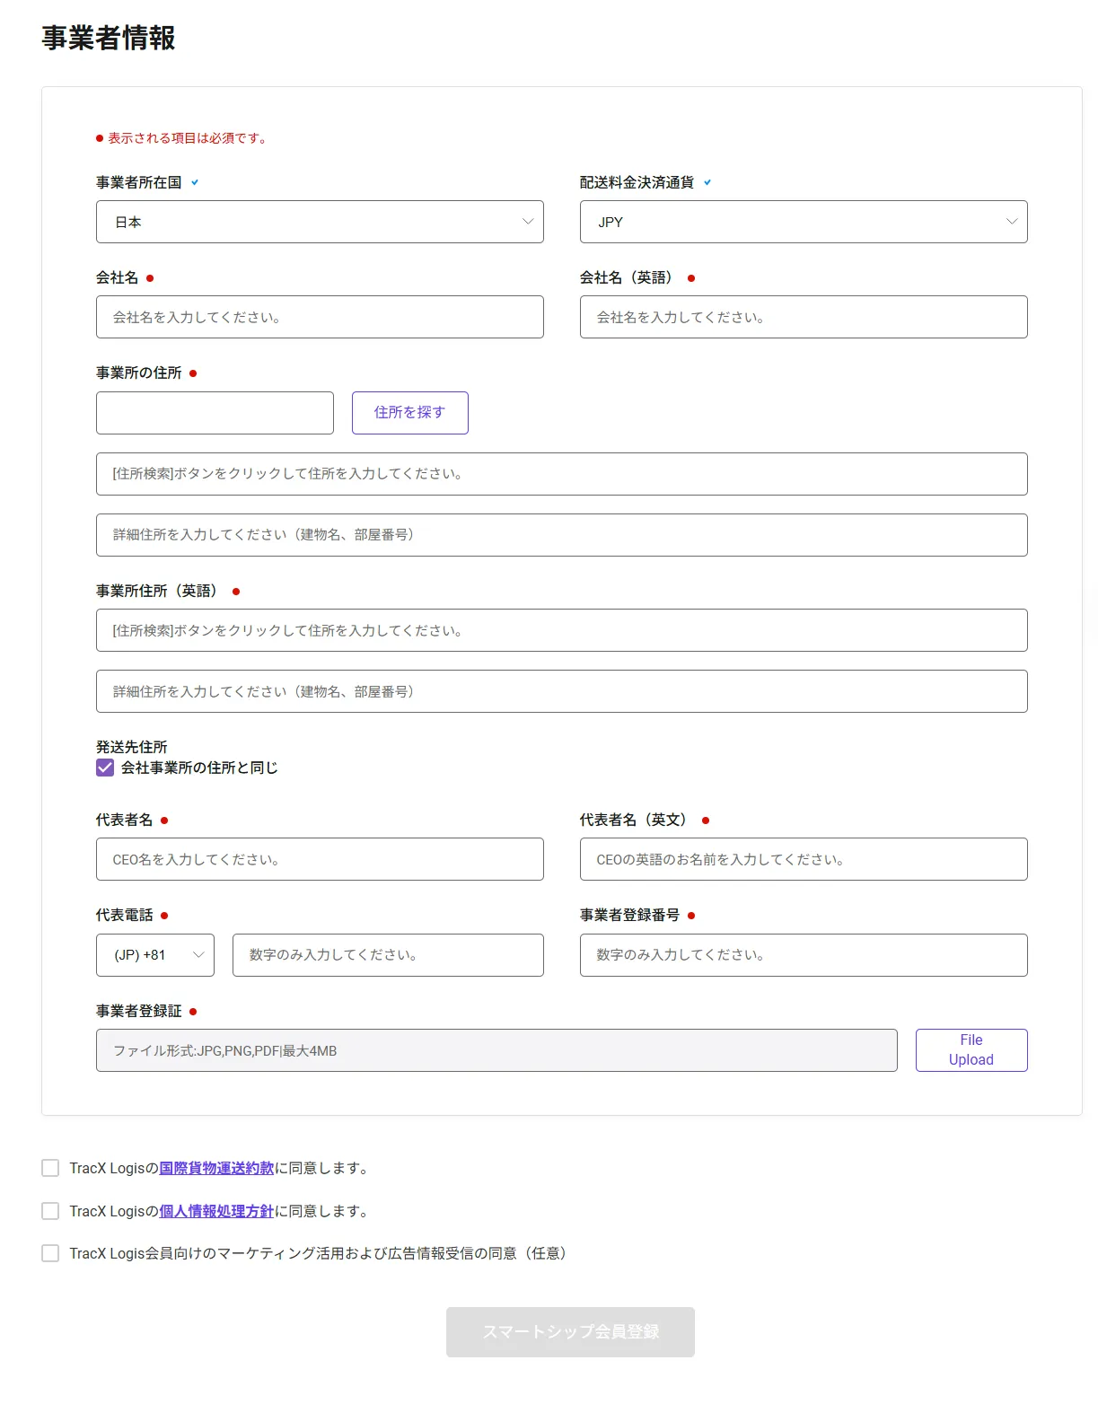Open the 配送料金決済通貨 JPY currency dropdown
Screen dimensions: 1098x1404
[x=804, y=222]
